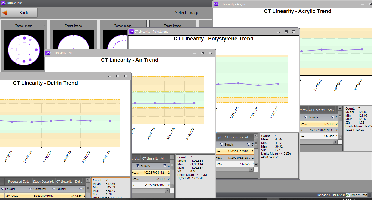This screenshot has height=200, width=372.
Task: Open filter icon for Air Equals column
Action: point(164,166)
